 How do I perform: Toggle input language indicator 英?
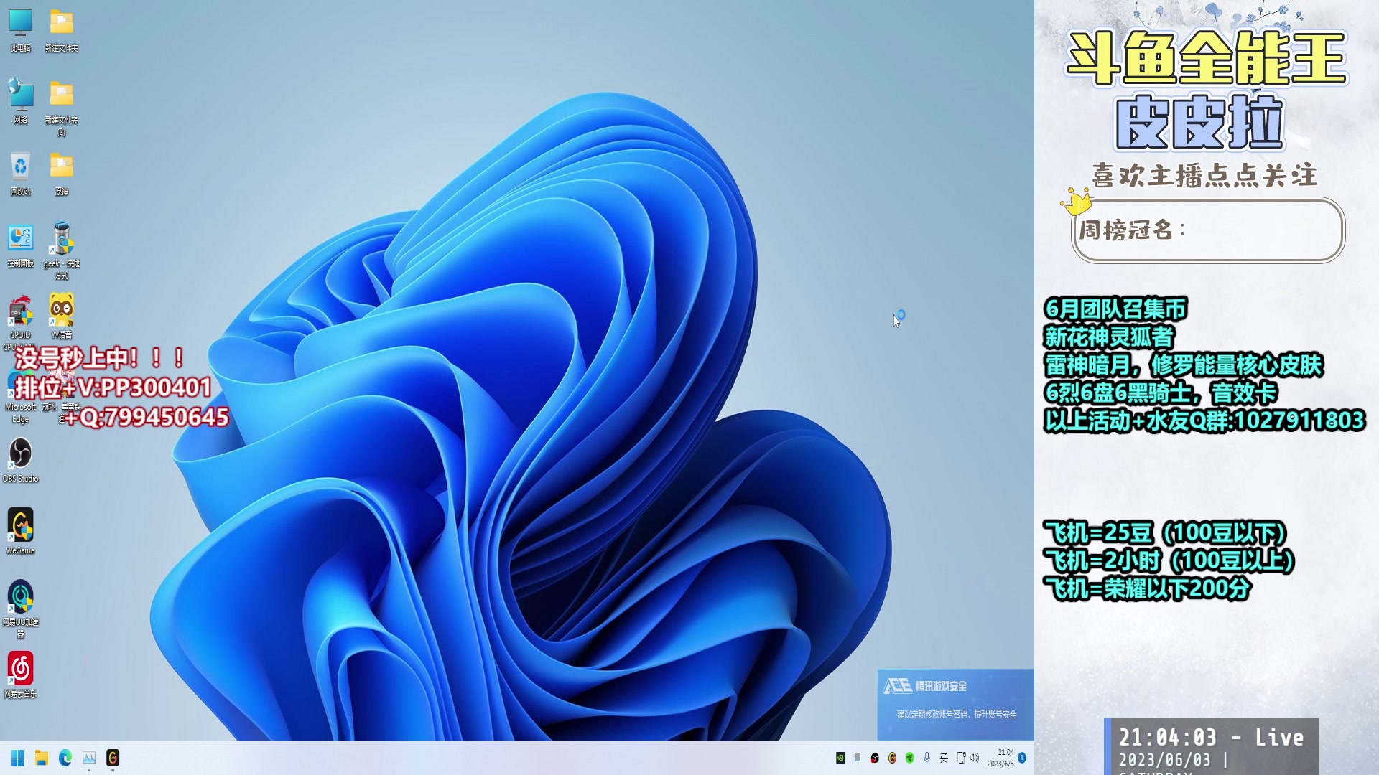tap(944, 758)
